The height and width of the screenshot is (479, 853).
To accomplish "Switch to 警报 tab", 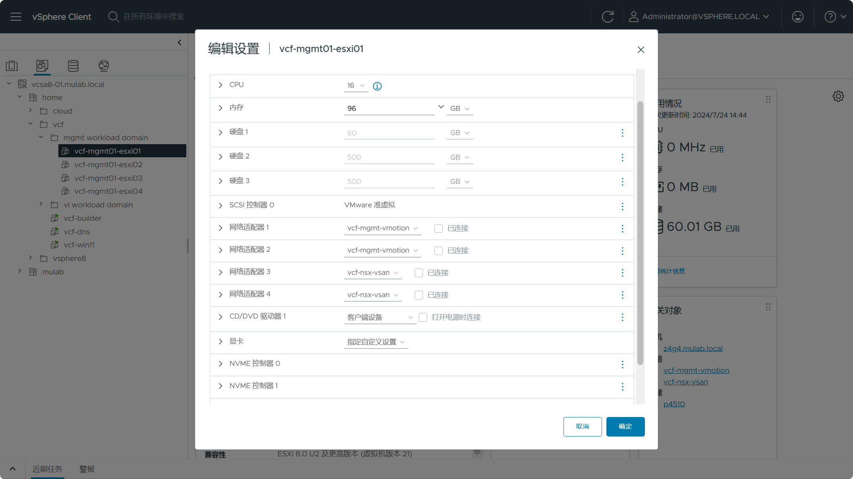I will tap(87, 469).
